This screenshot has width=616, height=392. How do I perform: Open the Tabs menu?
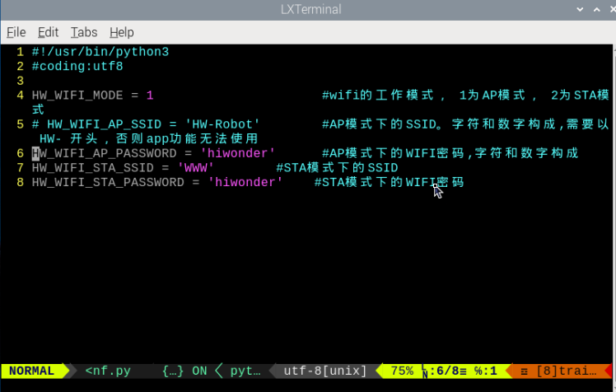84,32
